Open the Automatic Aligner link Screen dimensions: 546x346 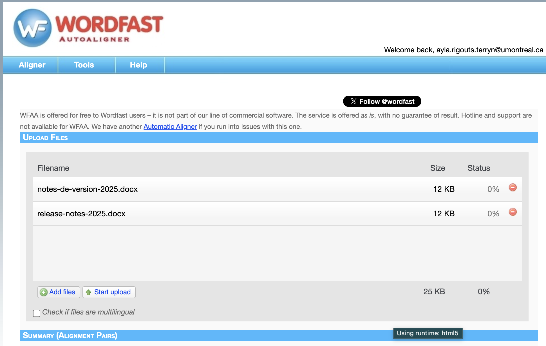[x=170, y=127]
